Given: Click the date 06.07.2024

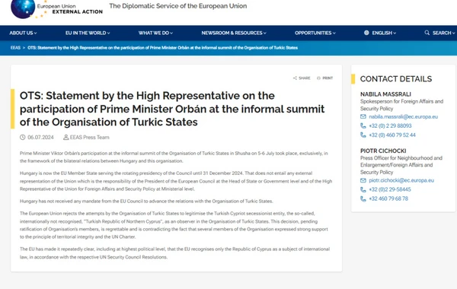Looking at the screenshot, I should coord(40,138).
